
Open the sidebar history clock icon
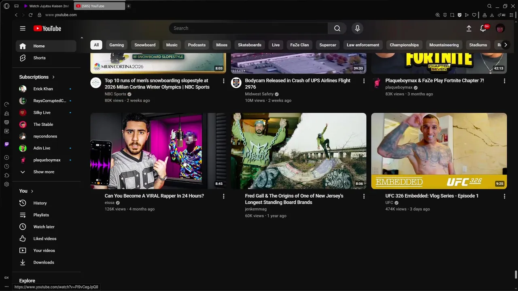click(6, 167)
